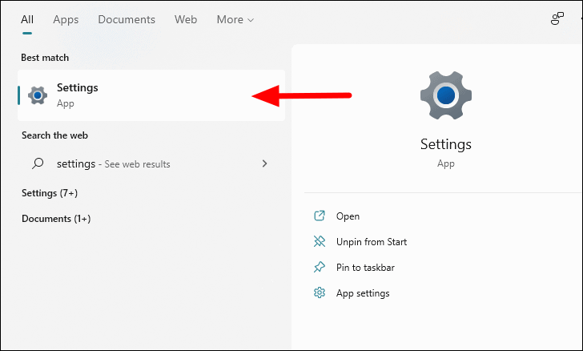Expand the More filter dropdown

tap(235, 19)
